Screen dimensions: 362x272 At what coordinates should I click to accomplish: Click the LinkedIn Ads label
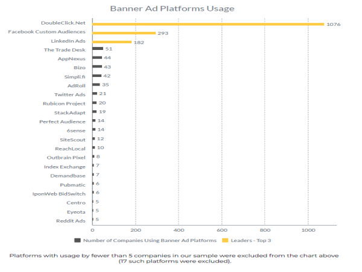[68, 41]
